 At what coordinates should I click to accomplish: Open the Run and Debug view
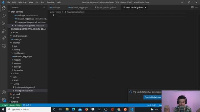pyautogui.click(x=3, y=31)
